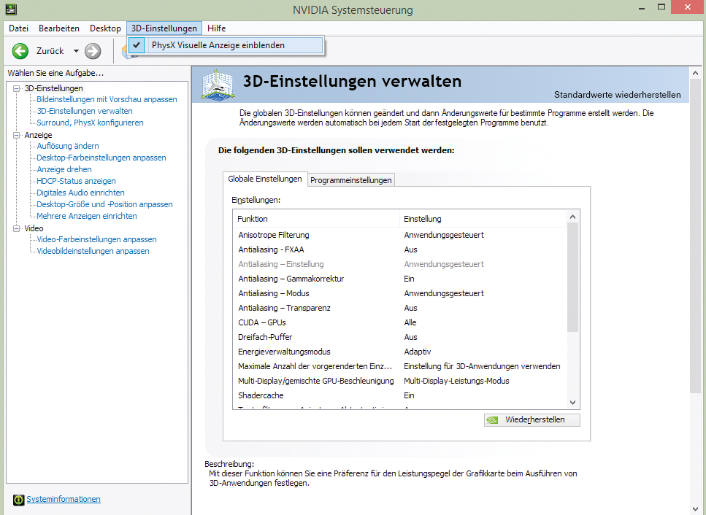Open the Zurück history dropdown arrow
706x515 pixels.
(76, 51)
